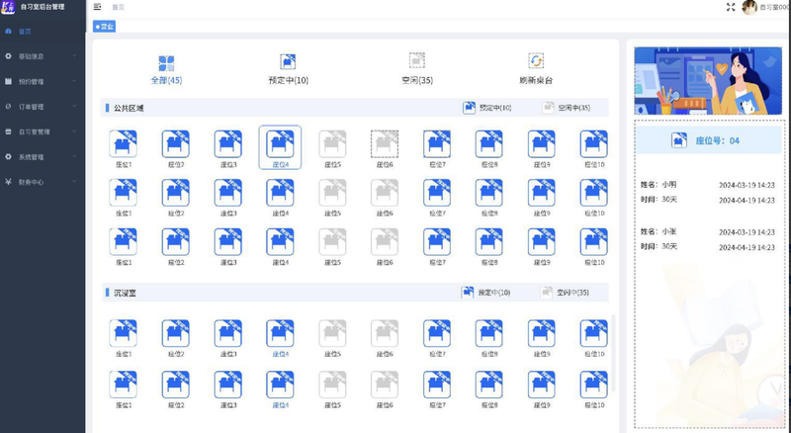Click 预定中(10) legend in the 沉浸室 header
This screenshot has height=433, width=791.
click(x=485, y=293)
